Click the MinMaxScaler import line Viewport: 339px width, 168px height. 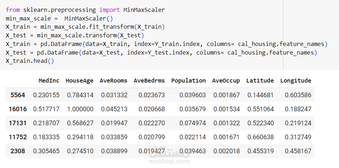(85, 10)
